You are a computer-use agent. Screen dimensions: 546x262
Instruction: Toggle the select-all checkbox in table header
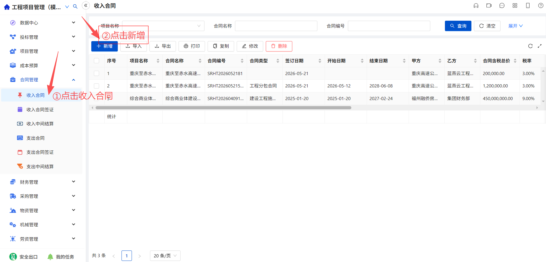[x=96, y=61]
